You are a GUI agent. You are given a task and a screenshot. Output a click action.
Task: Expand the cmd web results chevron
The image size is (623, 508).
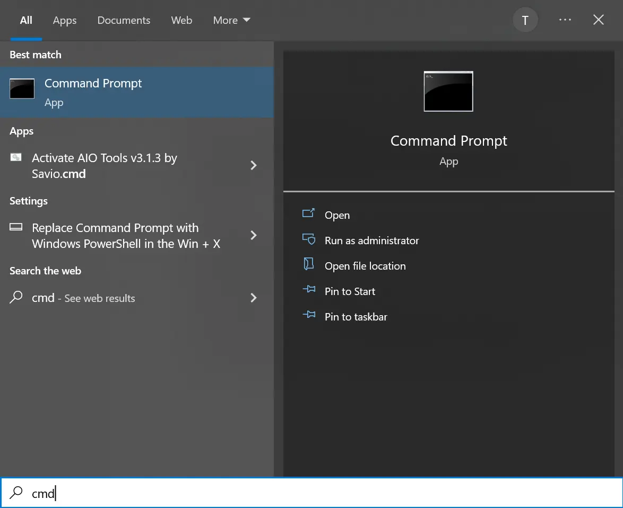click(x=254, y=298)
